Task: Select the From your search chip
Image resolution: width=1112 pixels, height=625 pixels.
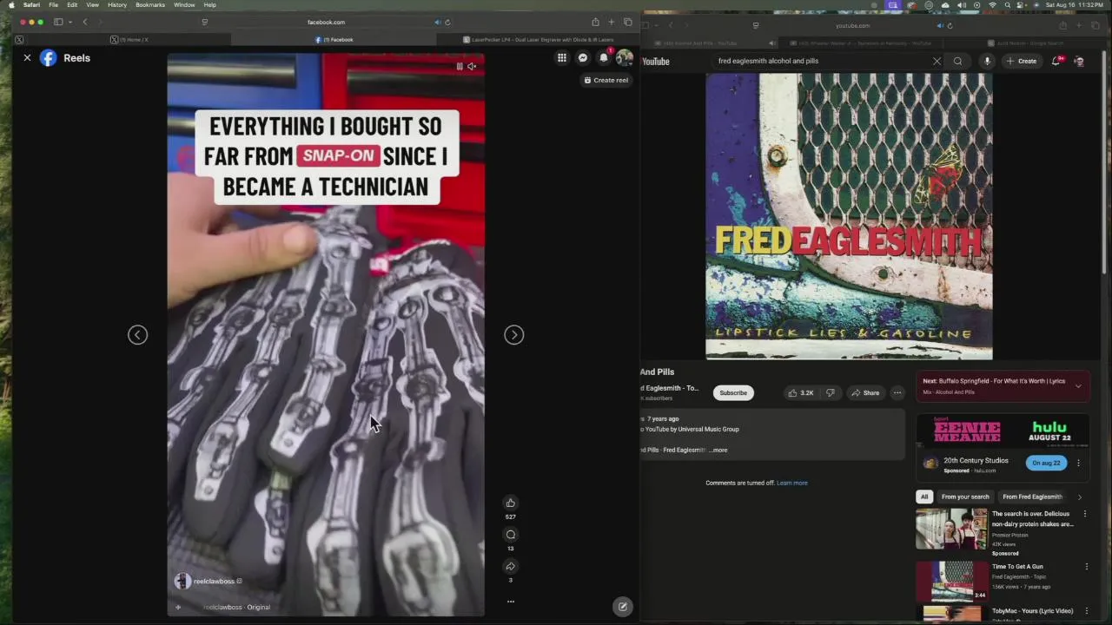Action: click(965, 497)
